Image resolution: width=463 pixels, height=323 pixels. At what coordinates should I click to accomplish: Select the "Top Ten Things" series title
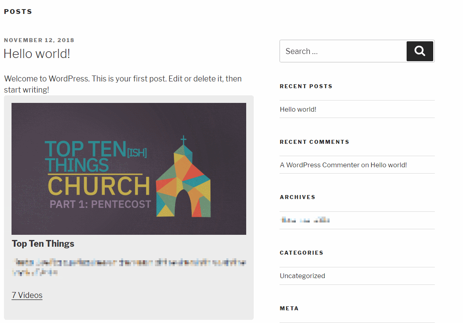(x=43, y=244)
